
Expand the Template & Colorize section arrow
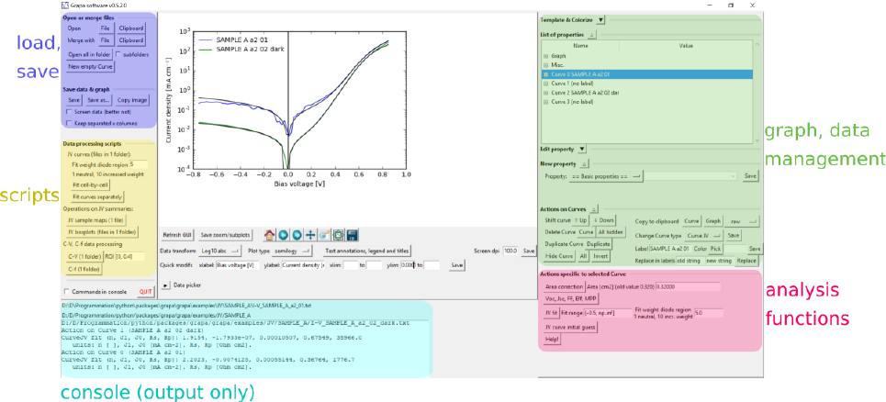pos(600,18)
